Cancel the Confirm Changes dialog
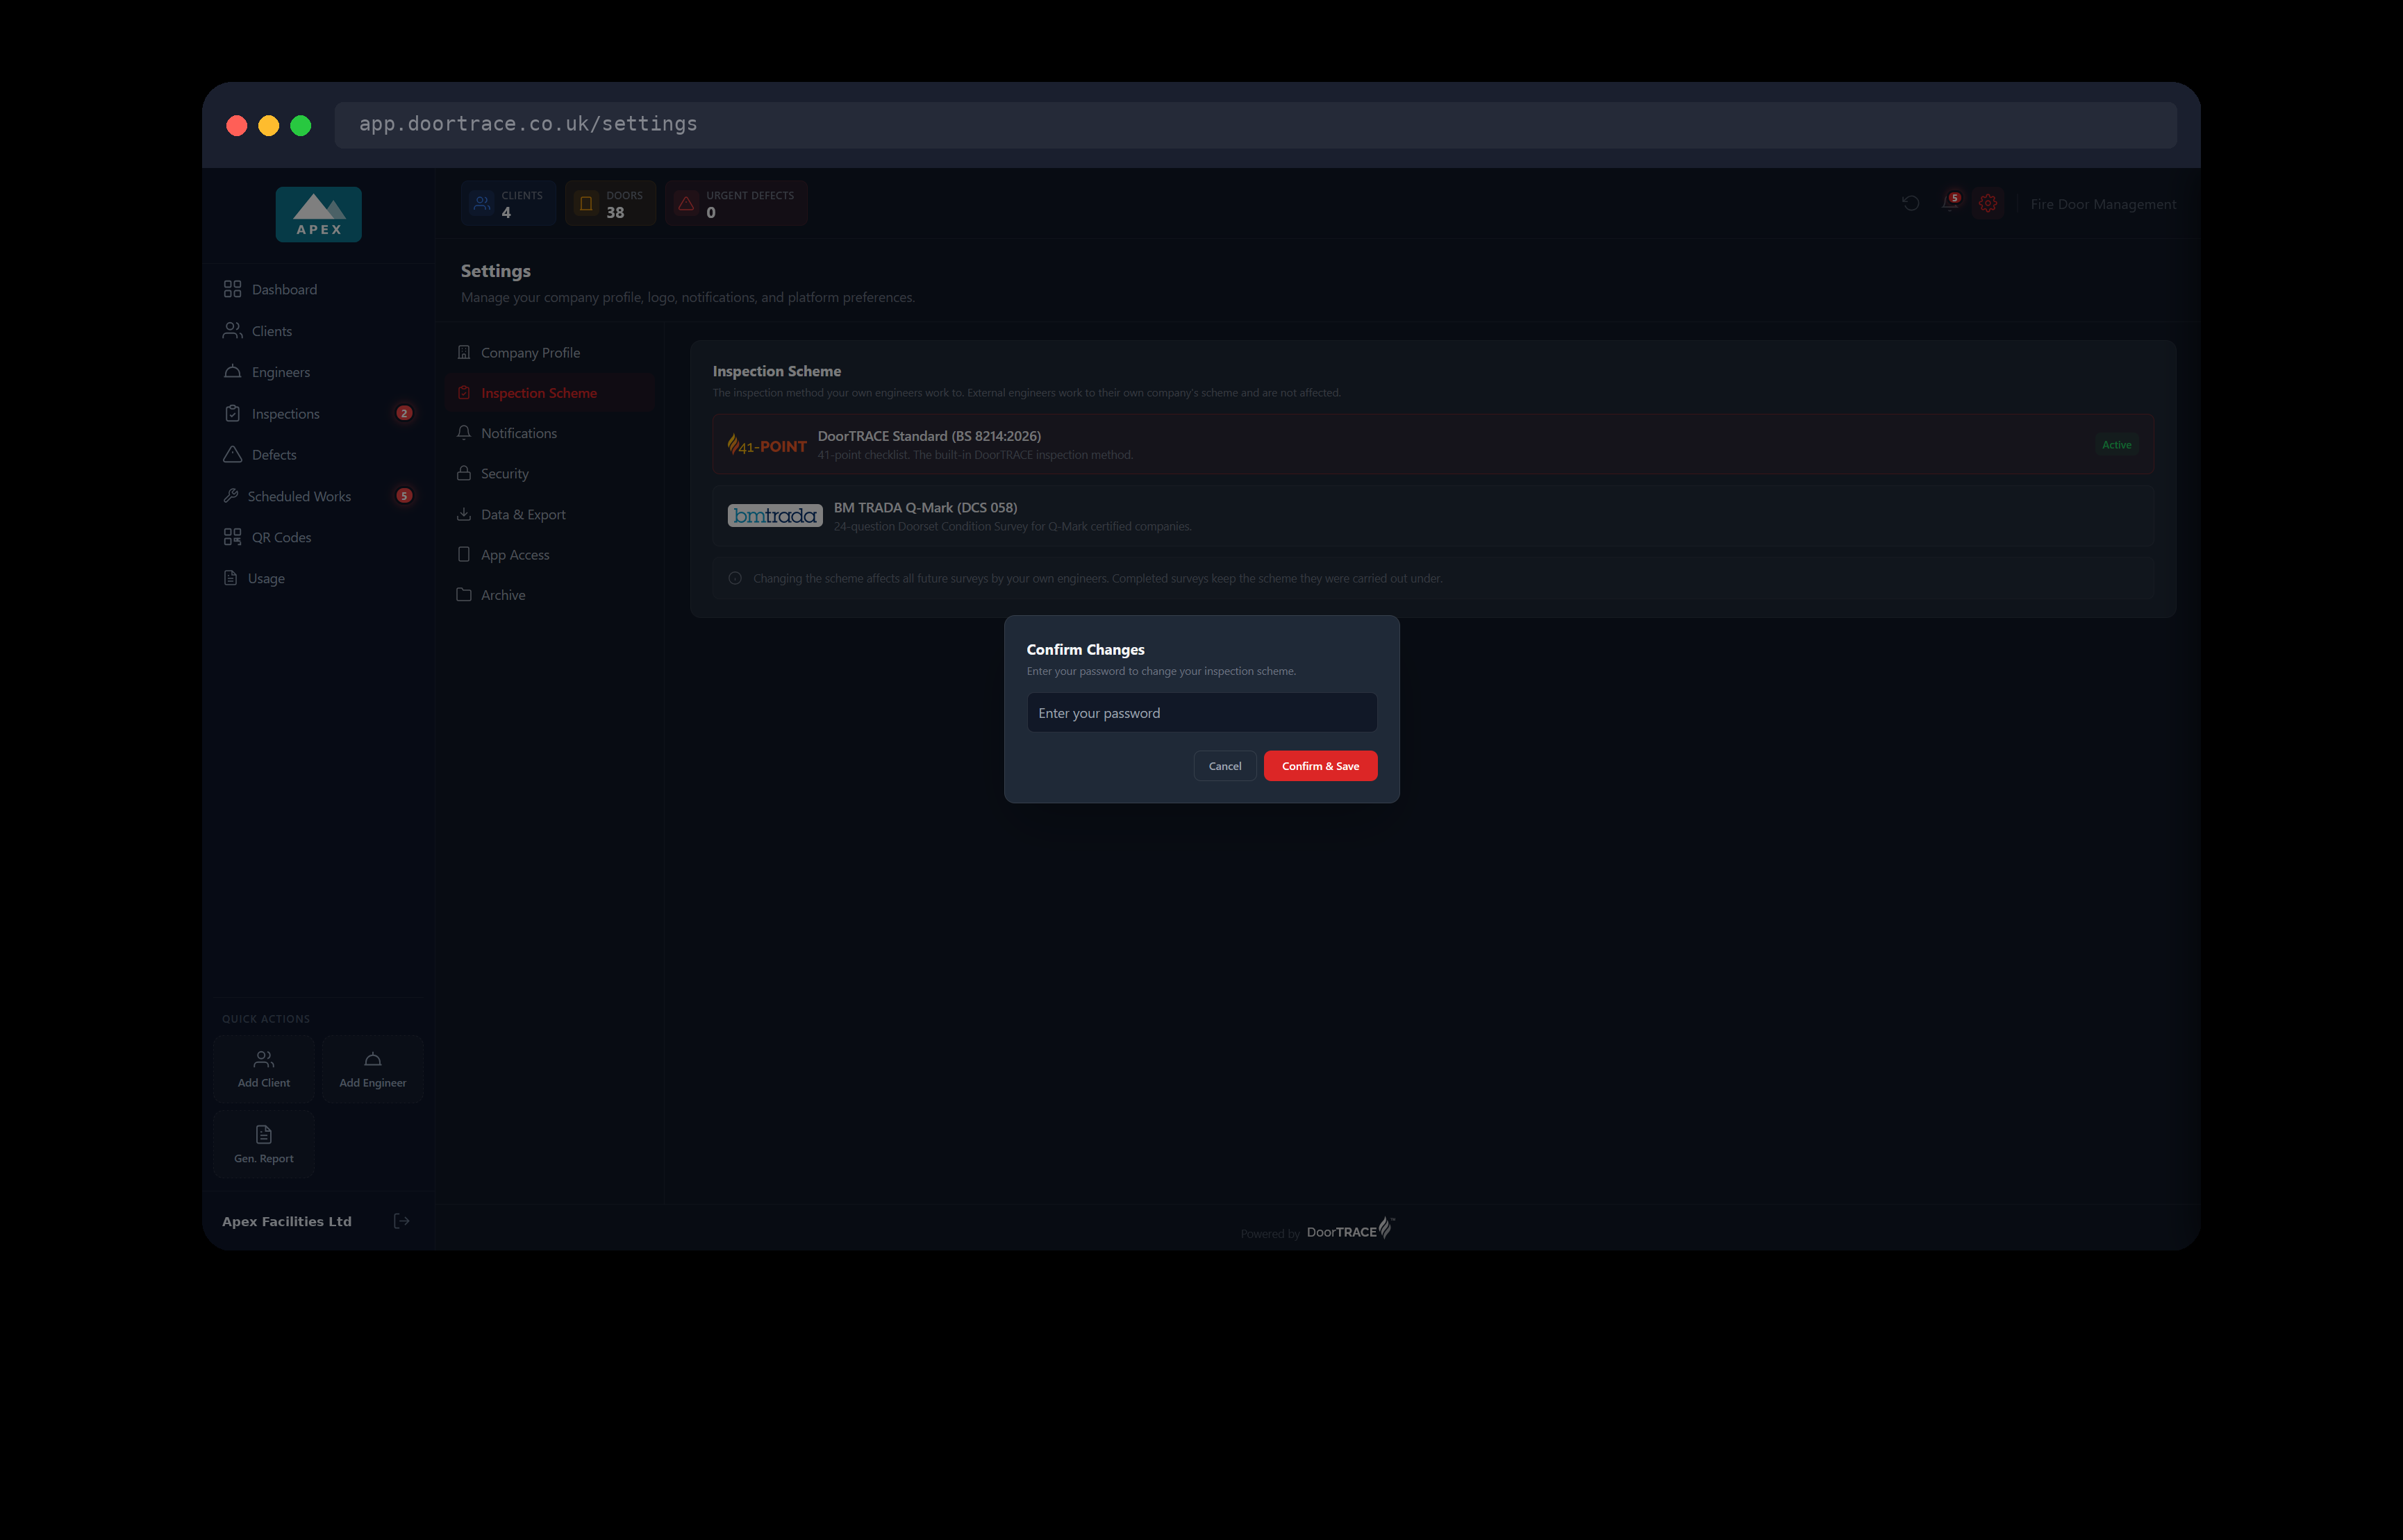Screen dimensions: 2403x1540 1225,766
